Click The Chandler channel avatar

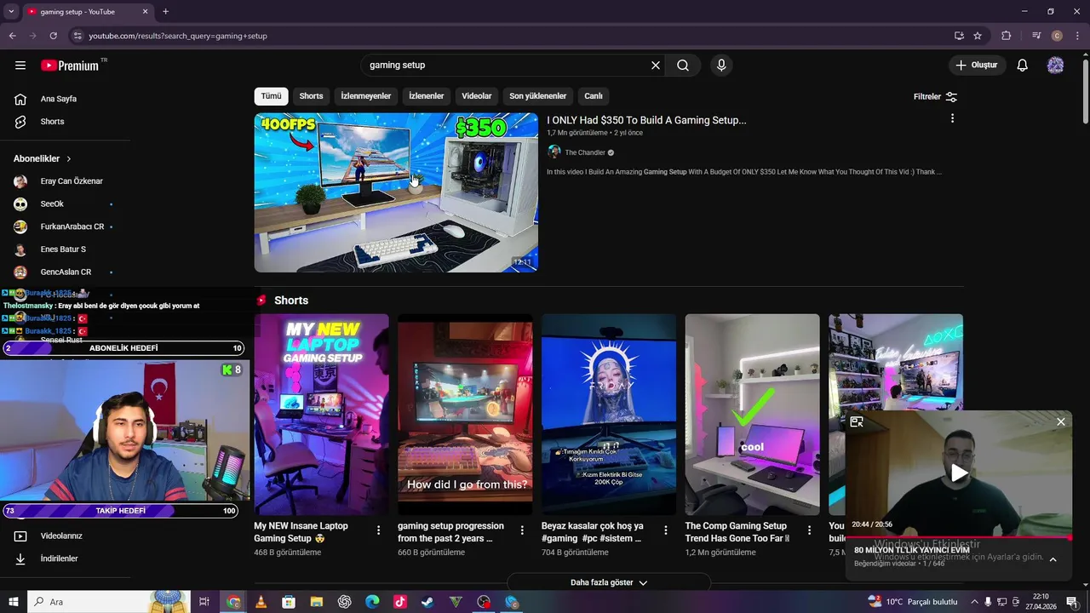pos(554,152)
